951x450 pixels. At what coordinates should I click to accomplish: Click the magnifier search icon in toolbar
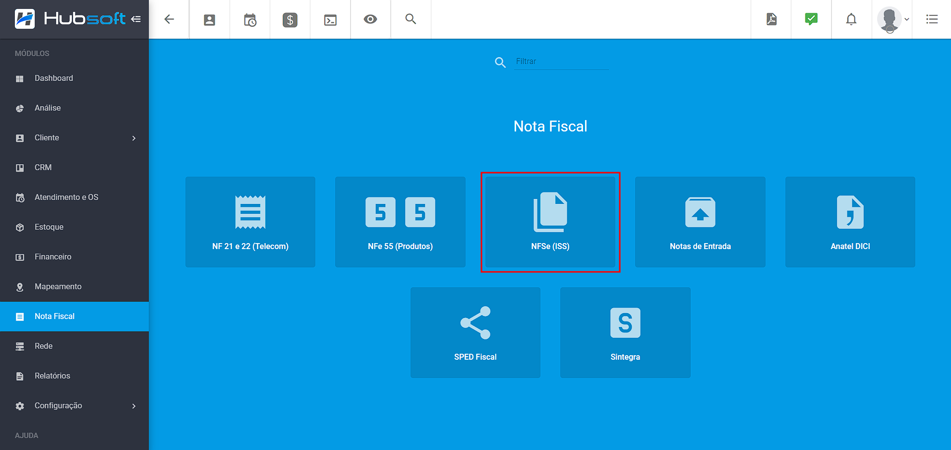[411, 19]
